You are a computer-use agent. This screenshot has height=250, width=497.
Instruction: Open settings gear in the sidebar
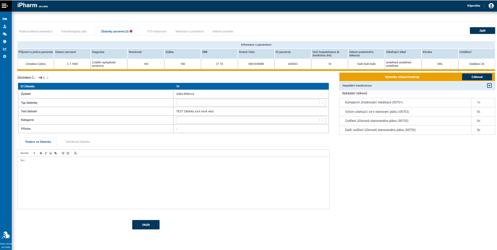pos(5,56)
